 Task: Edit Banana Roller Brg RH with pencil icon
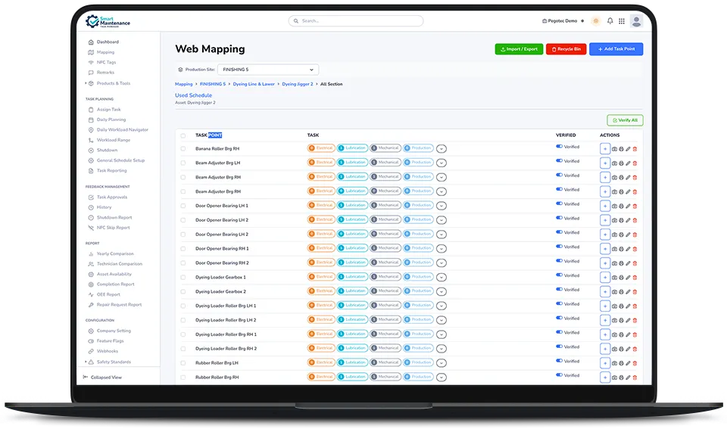click(x=628, y=149)
